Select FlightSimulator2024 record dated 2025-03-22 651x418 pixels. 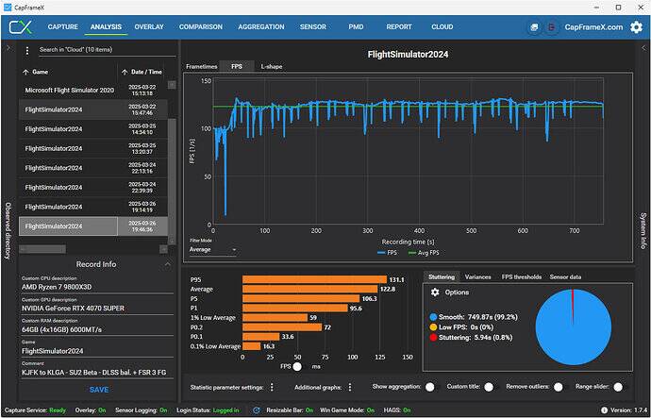93,109
